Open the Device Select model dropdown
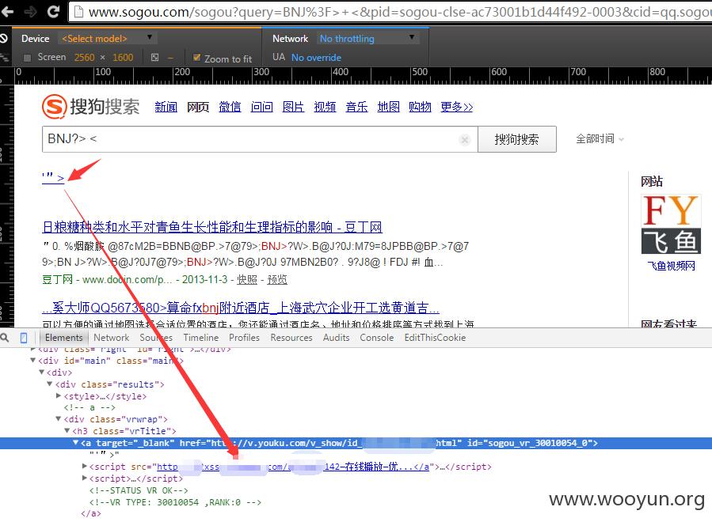Viewport: 712px width, 522px height. [x=107, y=39]
